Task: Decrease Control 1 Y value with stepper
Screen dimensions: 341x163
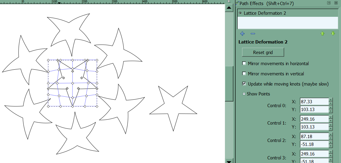Action: 331,128
